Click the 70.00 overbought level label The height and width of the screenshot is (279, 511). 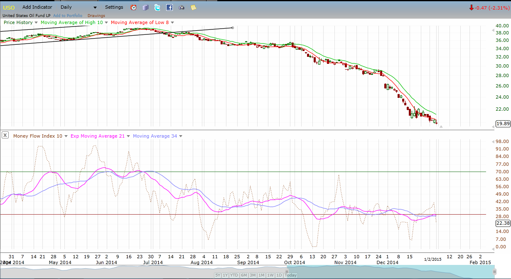click(503, 172)
